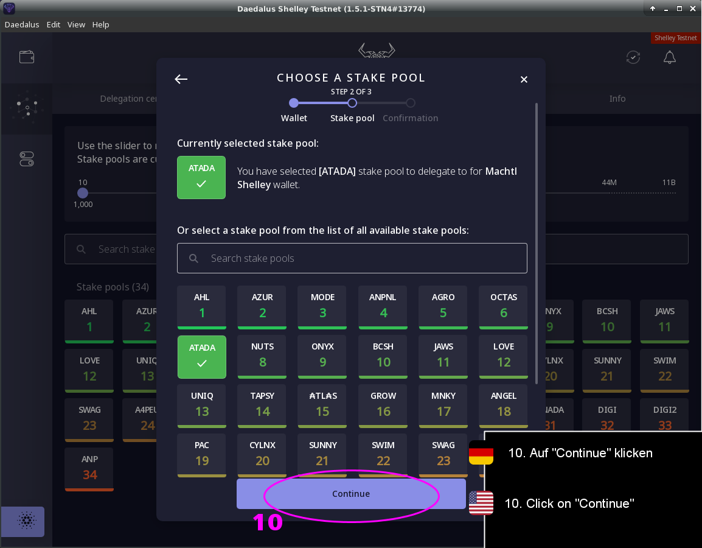Select the MODE pool ranked 3
Image resolution: width=702 pixels, height=548 pixels.
(x=322, y=307)
